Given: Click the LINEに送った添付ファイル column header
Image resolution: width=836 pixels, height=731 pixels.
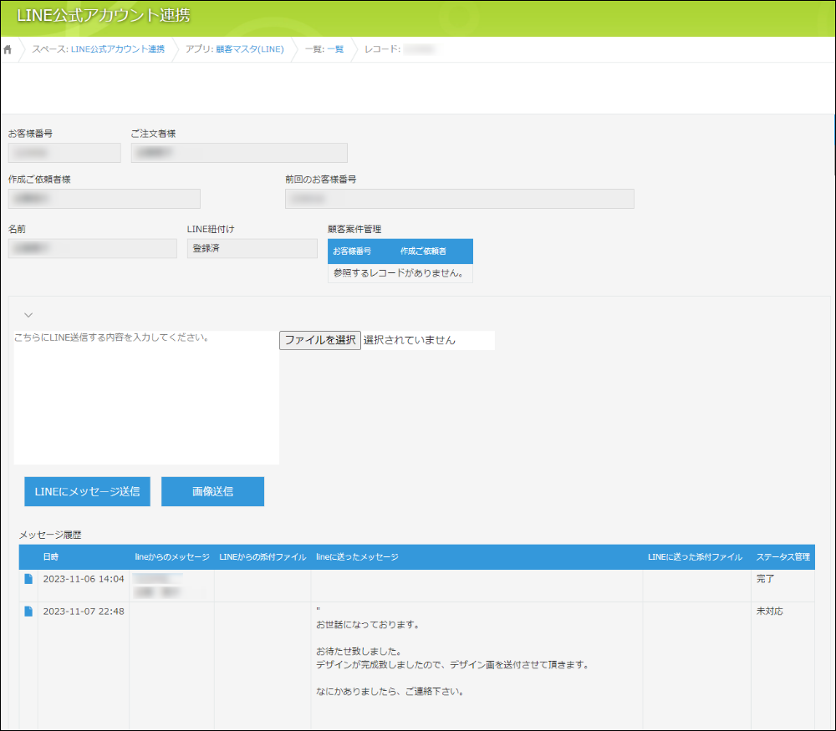Looking at the screenshot, I should tap(695, 556).
